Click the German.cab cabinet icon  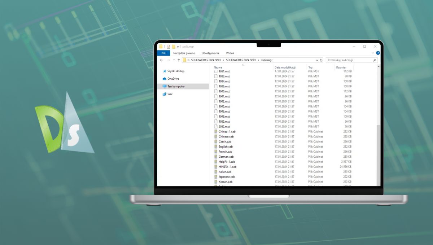click(x=216, y=157)
